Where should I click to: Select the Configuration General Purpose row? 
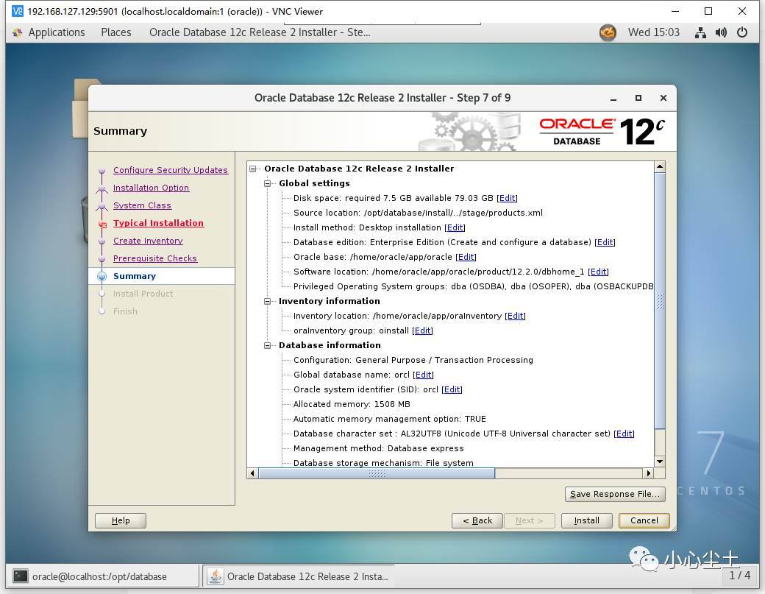pos(413,360)
